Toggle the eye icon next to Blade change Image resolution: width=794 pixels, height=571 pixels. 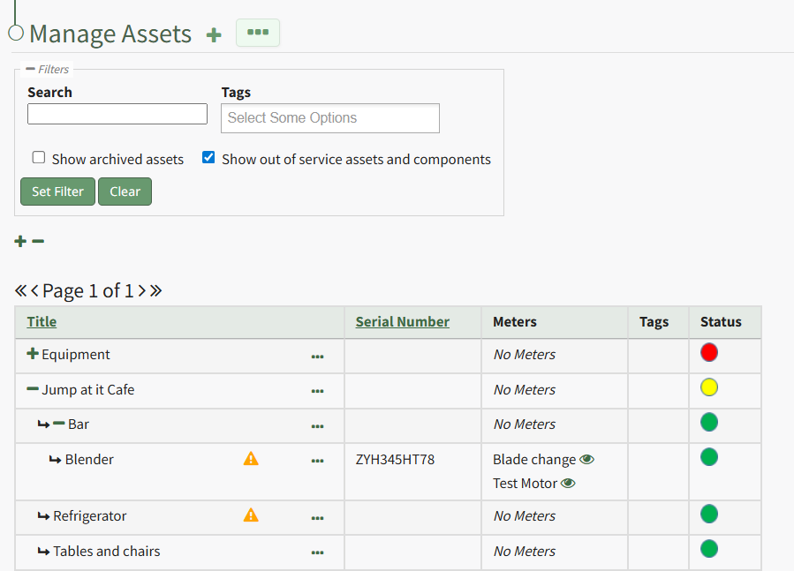tap(586, 459)
